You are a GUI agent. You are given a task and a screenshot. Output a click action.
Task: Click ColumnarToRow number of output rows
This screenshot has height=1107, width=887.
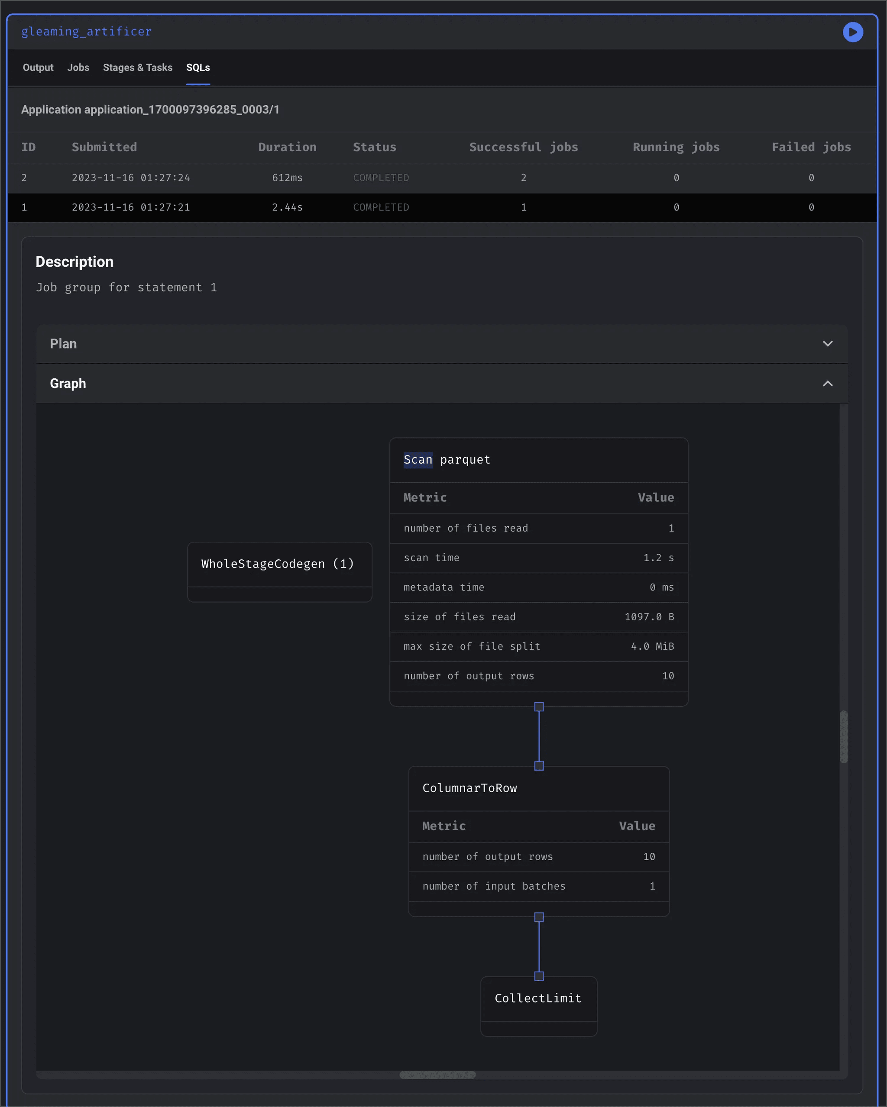(538, 857)
